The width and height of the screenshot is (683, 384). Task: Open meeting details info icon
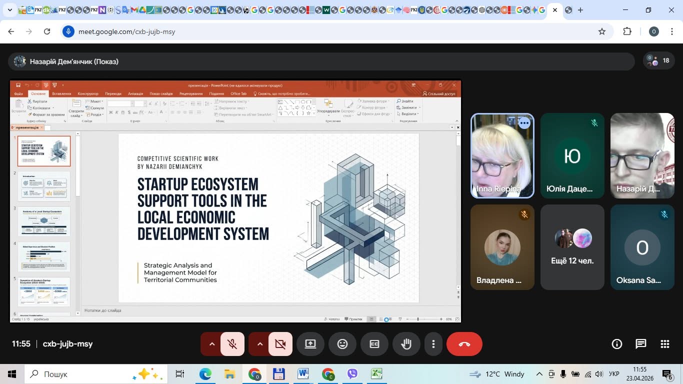pyautogui.click(x=617, y=344)
